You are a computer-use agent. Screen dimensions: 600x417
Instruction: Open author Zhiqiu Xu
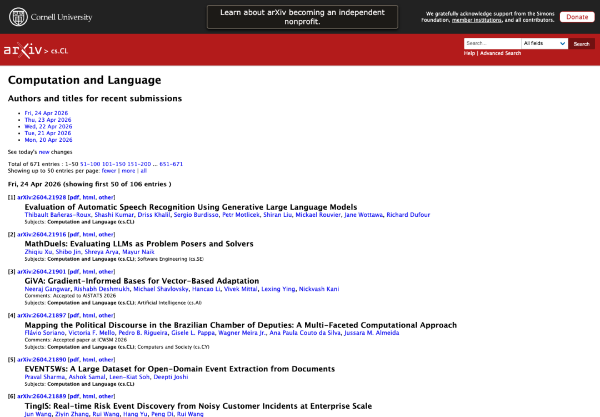coord(38,252)
